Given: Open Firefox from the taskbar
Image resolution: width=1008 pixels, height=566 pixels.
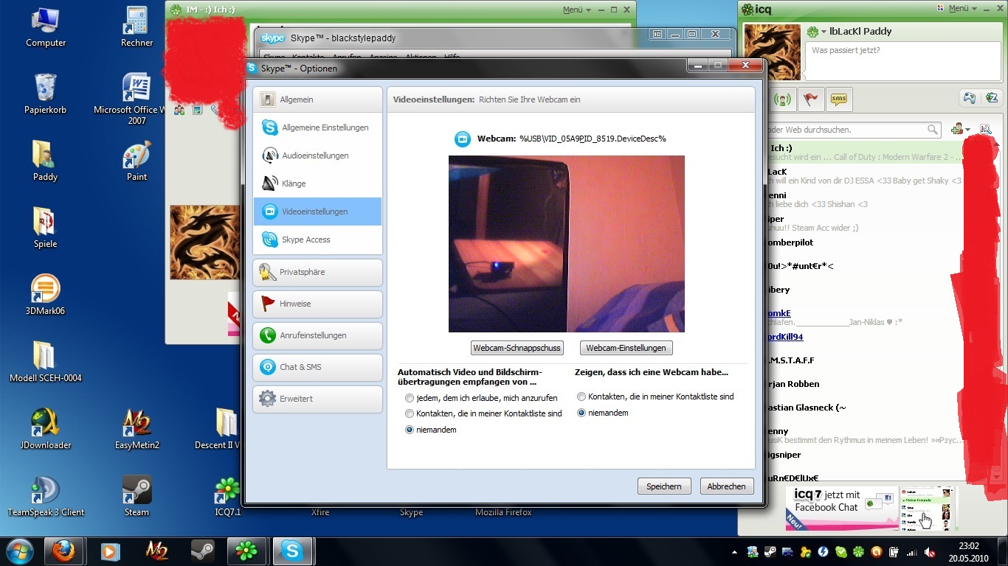Looking at the screenshot, I should pos(64,551).
